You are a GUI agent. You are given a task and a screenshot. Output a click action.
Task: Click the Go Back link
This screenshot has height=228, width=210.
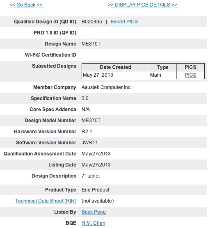tap(26, 5)
